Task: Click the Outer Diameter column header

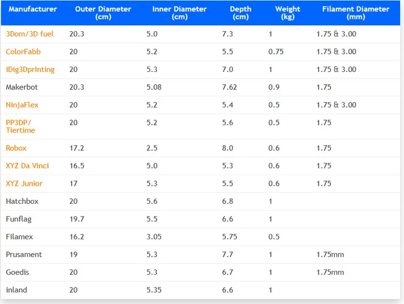Action: (x=103, y=13)
